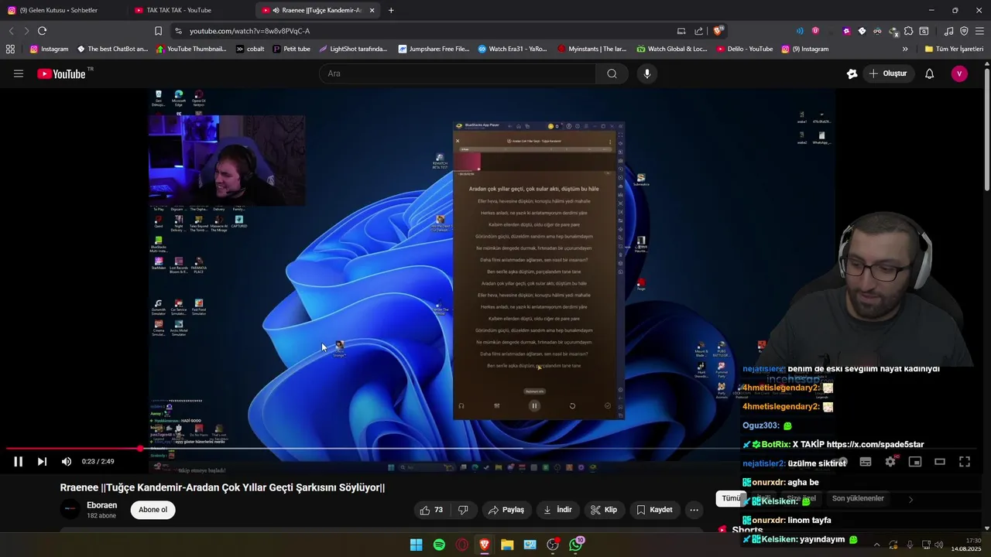Subscribe via the Abone ol button
The height and width of the screenshot is (557, 991).
(x=153, y=510)
